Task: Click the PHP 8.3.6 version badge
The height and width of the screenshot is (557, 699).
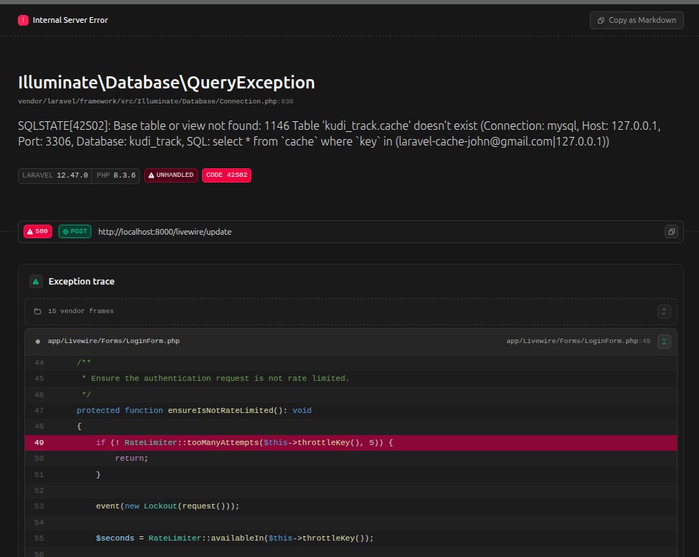Action: [x=116, y=175]
